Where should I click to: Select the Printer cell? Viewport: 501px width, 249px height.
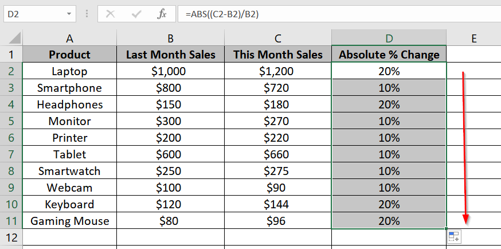(x=70, y=137)
